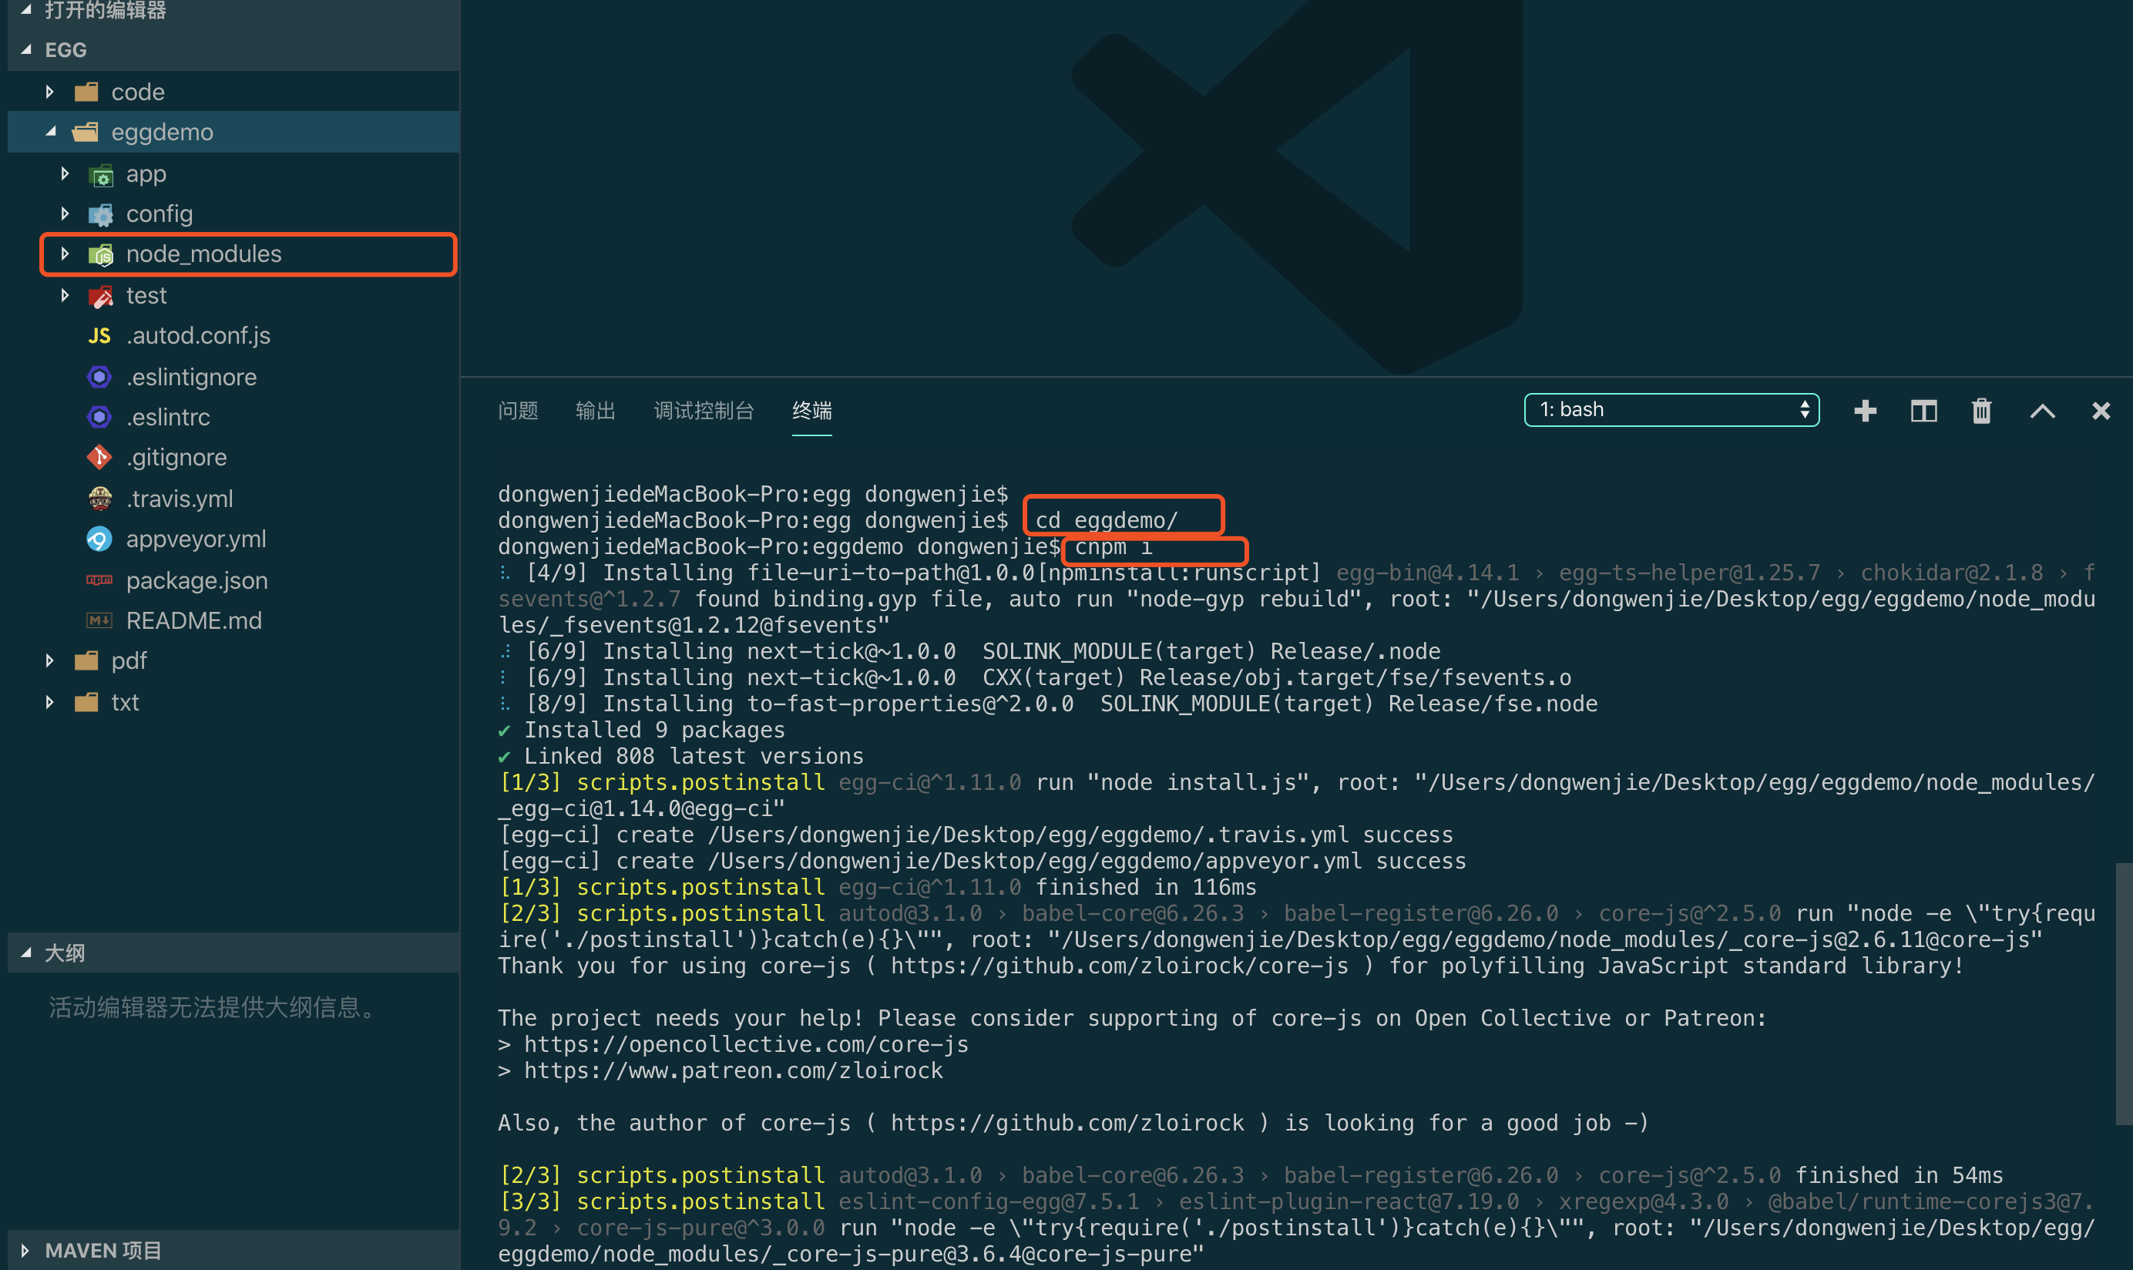Split the terminal with split icon

(1923, 411)
